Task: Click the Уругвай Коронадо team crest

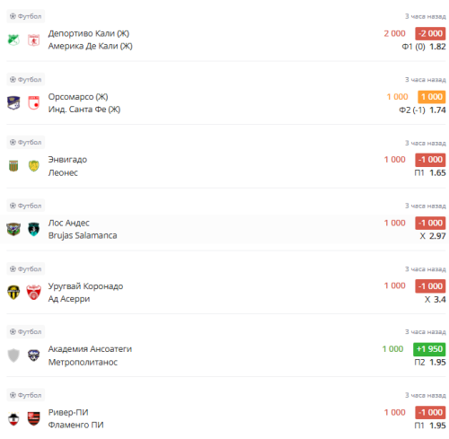Action: (13, 293)
